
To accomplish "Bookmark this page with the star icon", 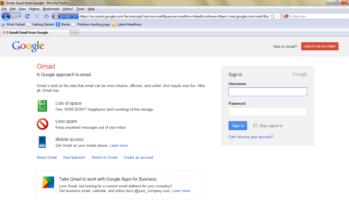I will point(273,16).
